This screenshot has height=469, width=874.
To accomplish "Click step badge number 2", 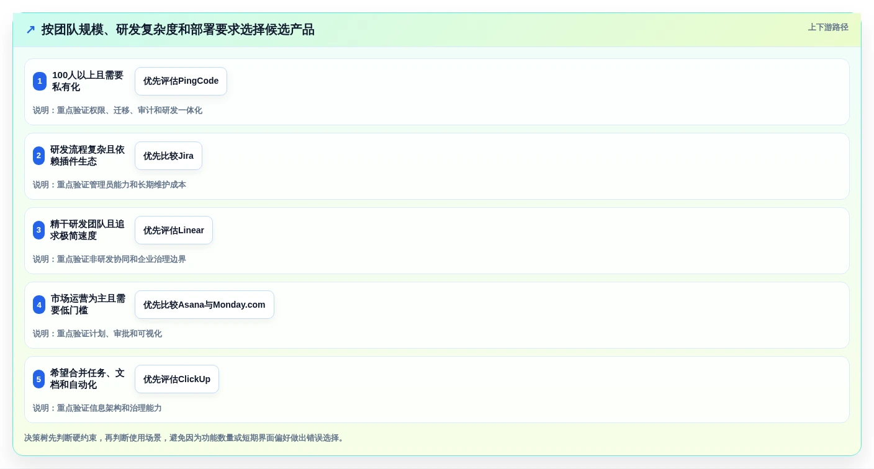I will (x=38, y=156).
